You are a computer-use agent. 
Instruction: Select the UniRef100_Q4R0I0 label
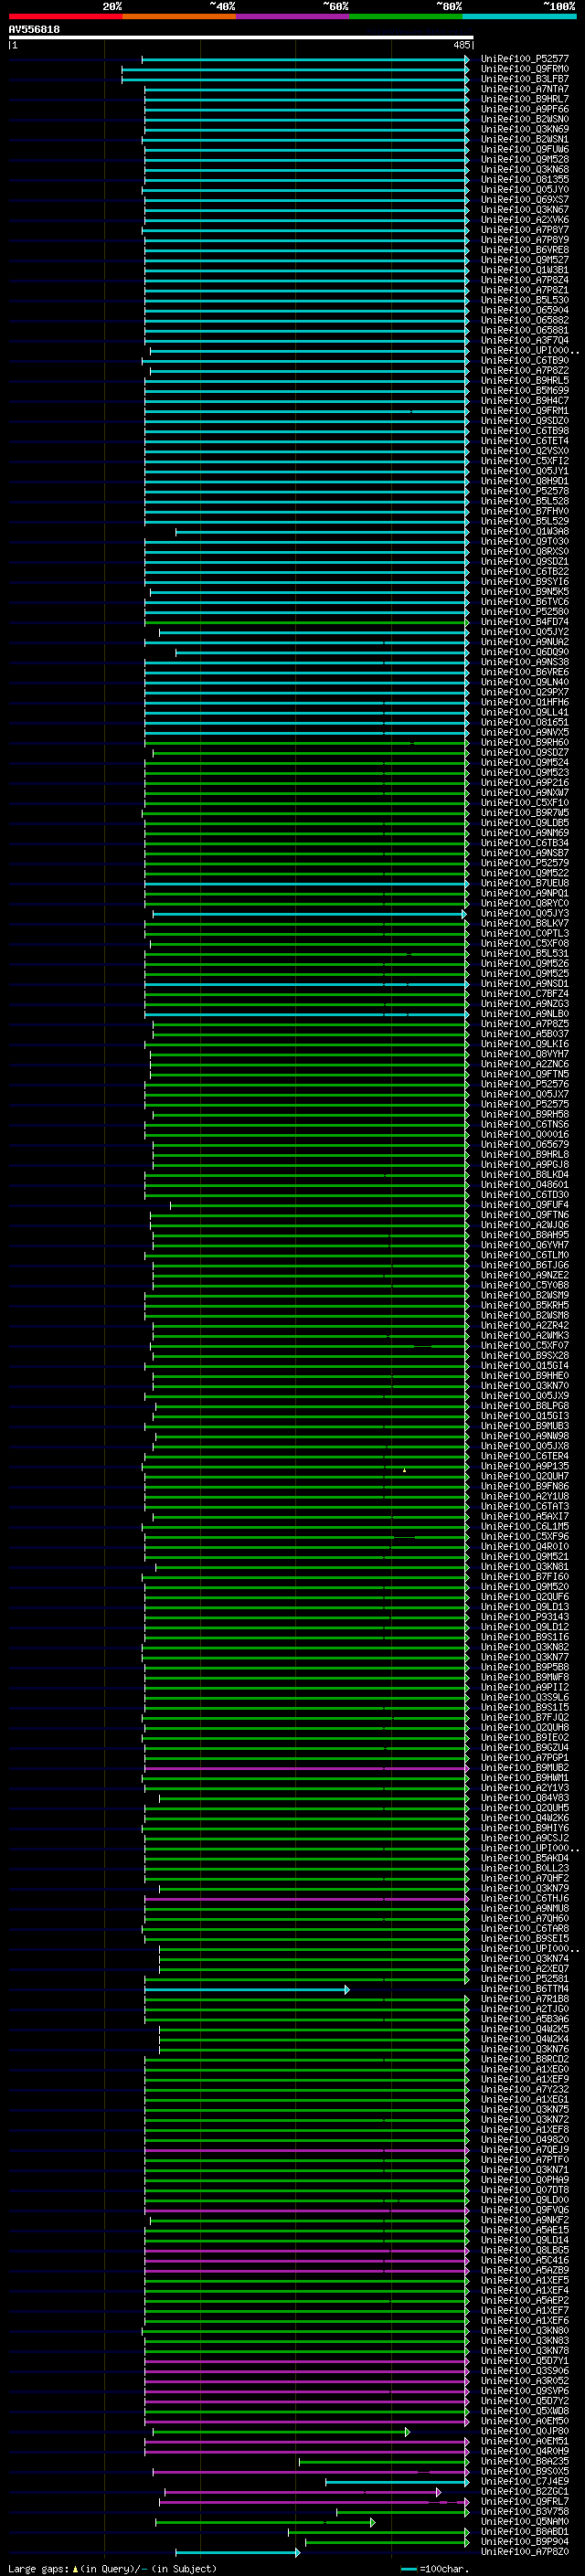click(524, 1547)
